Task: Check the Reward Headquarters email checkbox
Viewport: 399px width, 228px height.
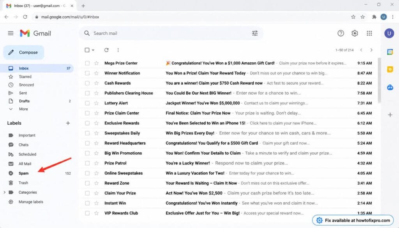Action: tap(87, 143)
